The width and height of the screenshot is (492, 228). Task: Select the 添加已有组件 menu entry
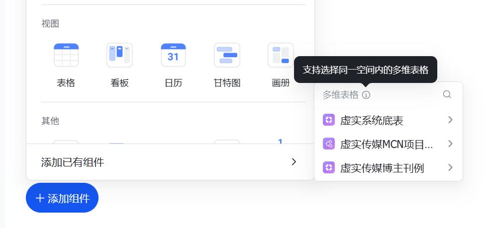pos(170,162)
